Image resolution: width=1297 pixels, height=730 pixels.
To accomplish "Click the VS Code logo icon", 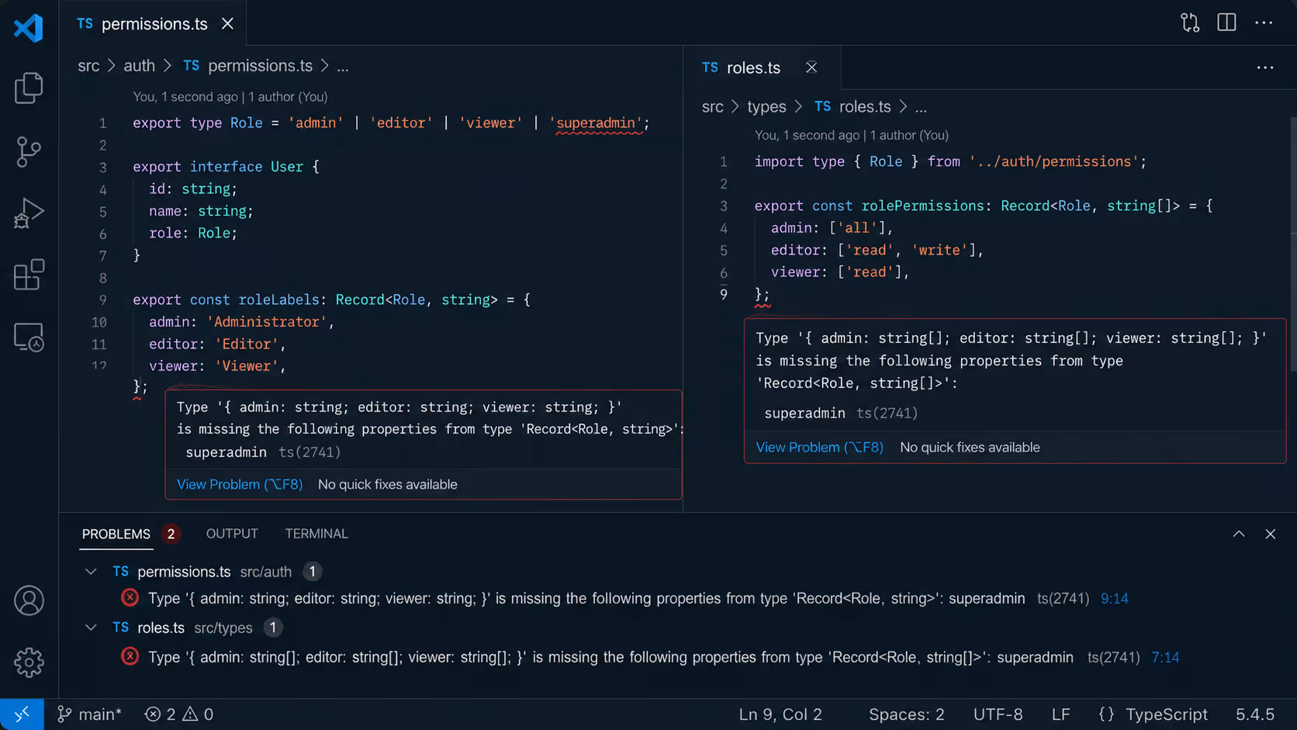I will 29,28.
